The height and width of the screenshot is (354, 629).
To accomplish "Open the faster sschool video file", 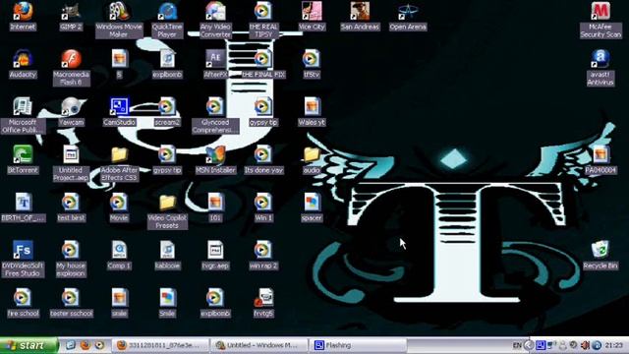I will [x=71, y=303].
